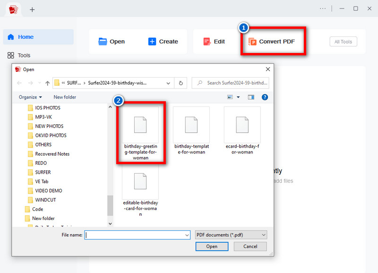Close the Open dialog

pos(267,69)
